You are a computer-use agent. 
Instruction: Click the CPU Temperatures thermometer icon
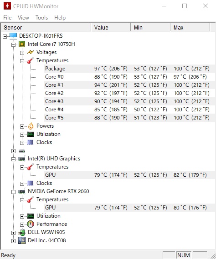tap(31, 60)
